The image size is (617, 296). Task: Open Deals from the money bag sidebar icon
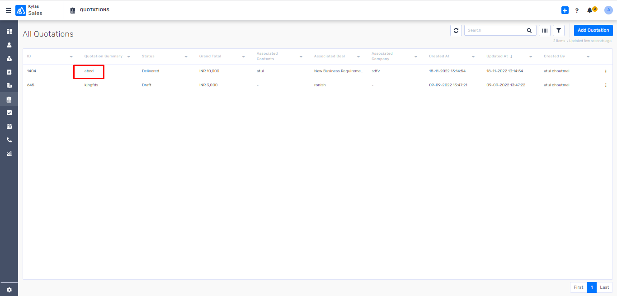click(9, 59)
